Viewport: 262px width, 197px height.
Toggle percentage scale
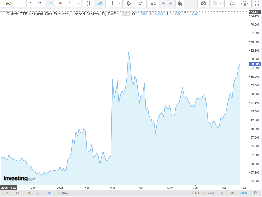(222, 193)
